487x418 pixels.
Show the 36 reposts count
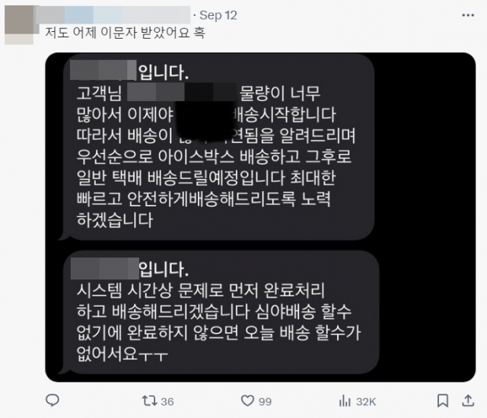[x=167, y=401]
